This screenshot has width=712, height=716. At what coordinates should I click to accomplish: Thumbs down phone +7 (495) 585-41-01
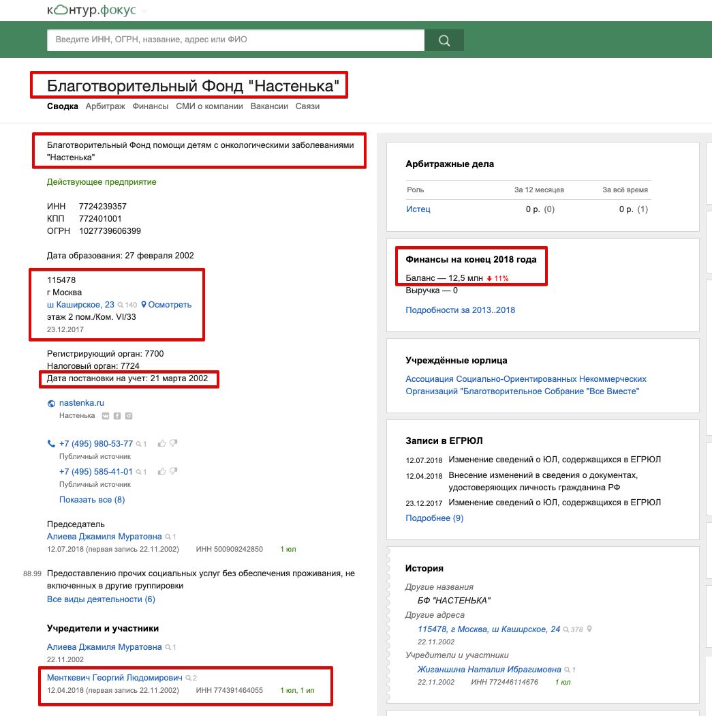click(x=174, y=472)
